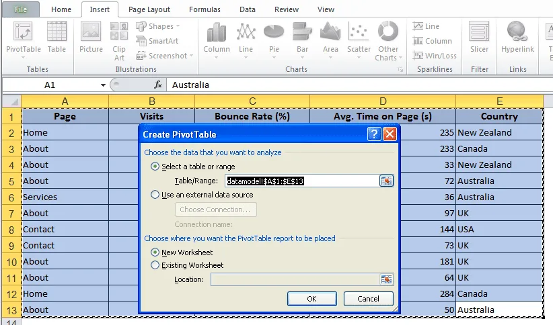Click Cancel in Create PivotTable dialog
This screenshot has width=553, height=325.
pyautogui.click(x=368, y=299)
